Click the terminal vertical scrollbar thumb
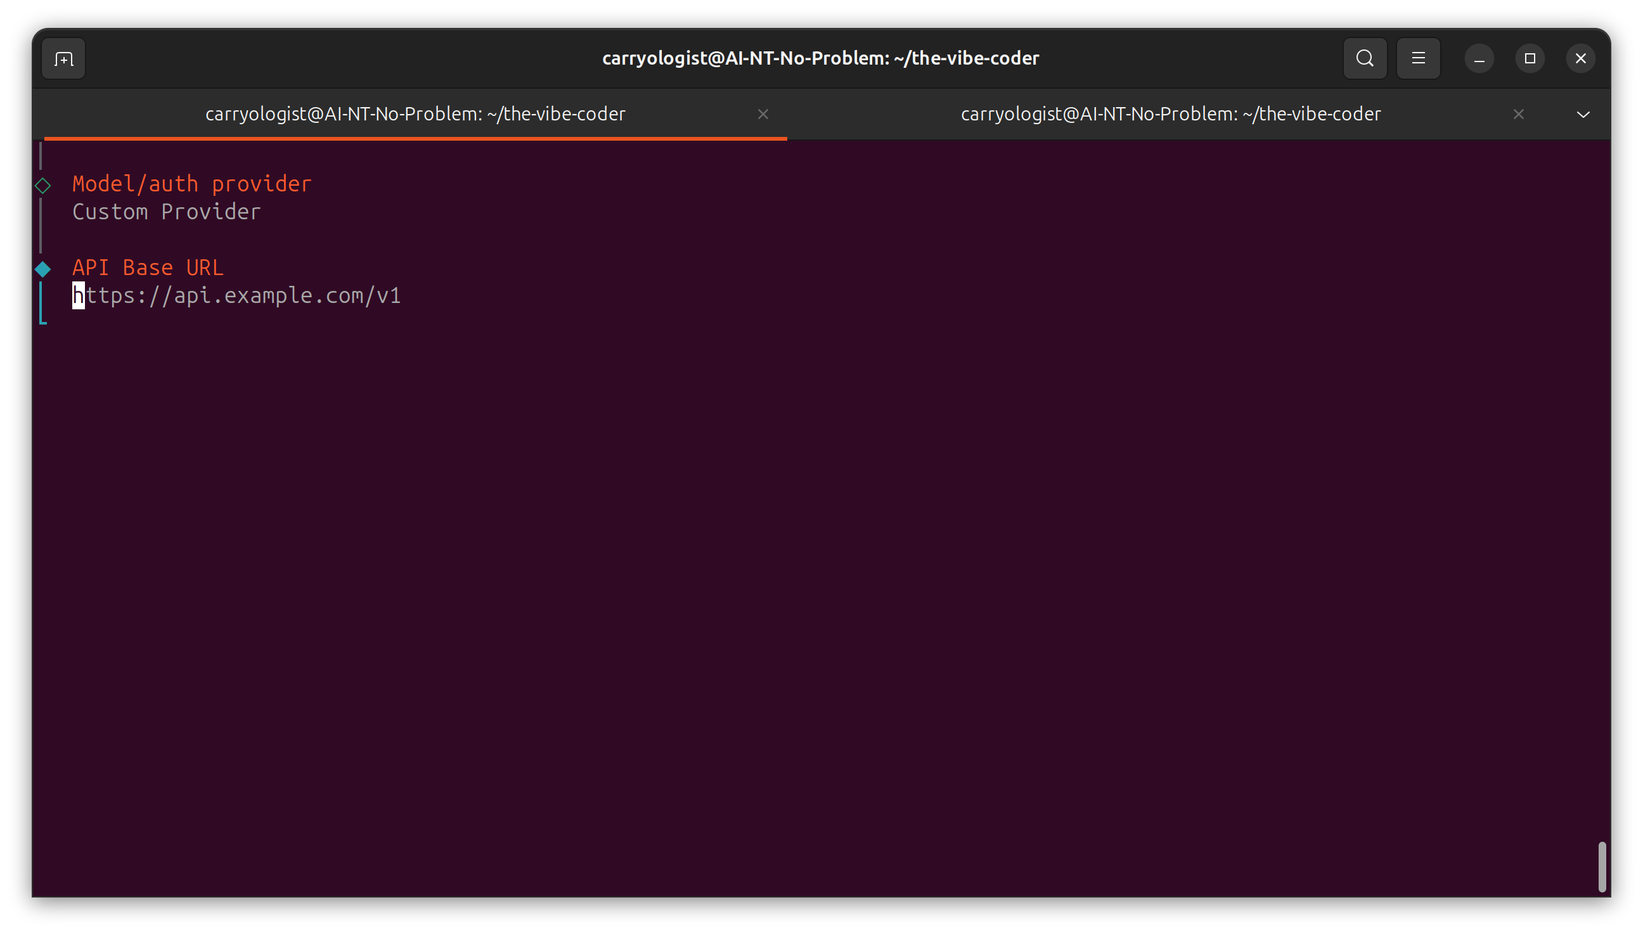Image resolution: width=1643 pixels, height=933 pixels. coord(1601,866)
